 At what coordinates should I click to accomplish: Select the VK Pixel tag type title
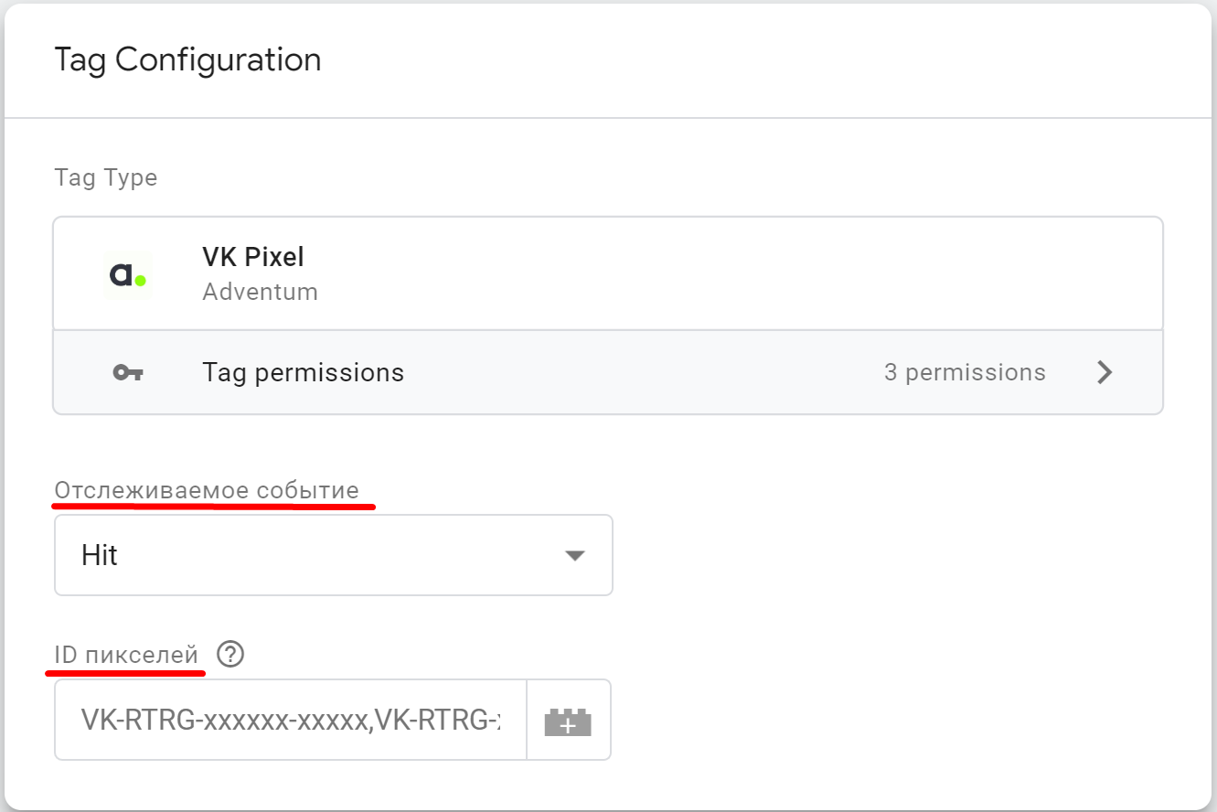(253, 257)
